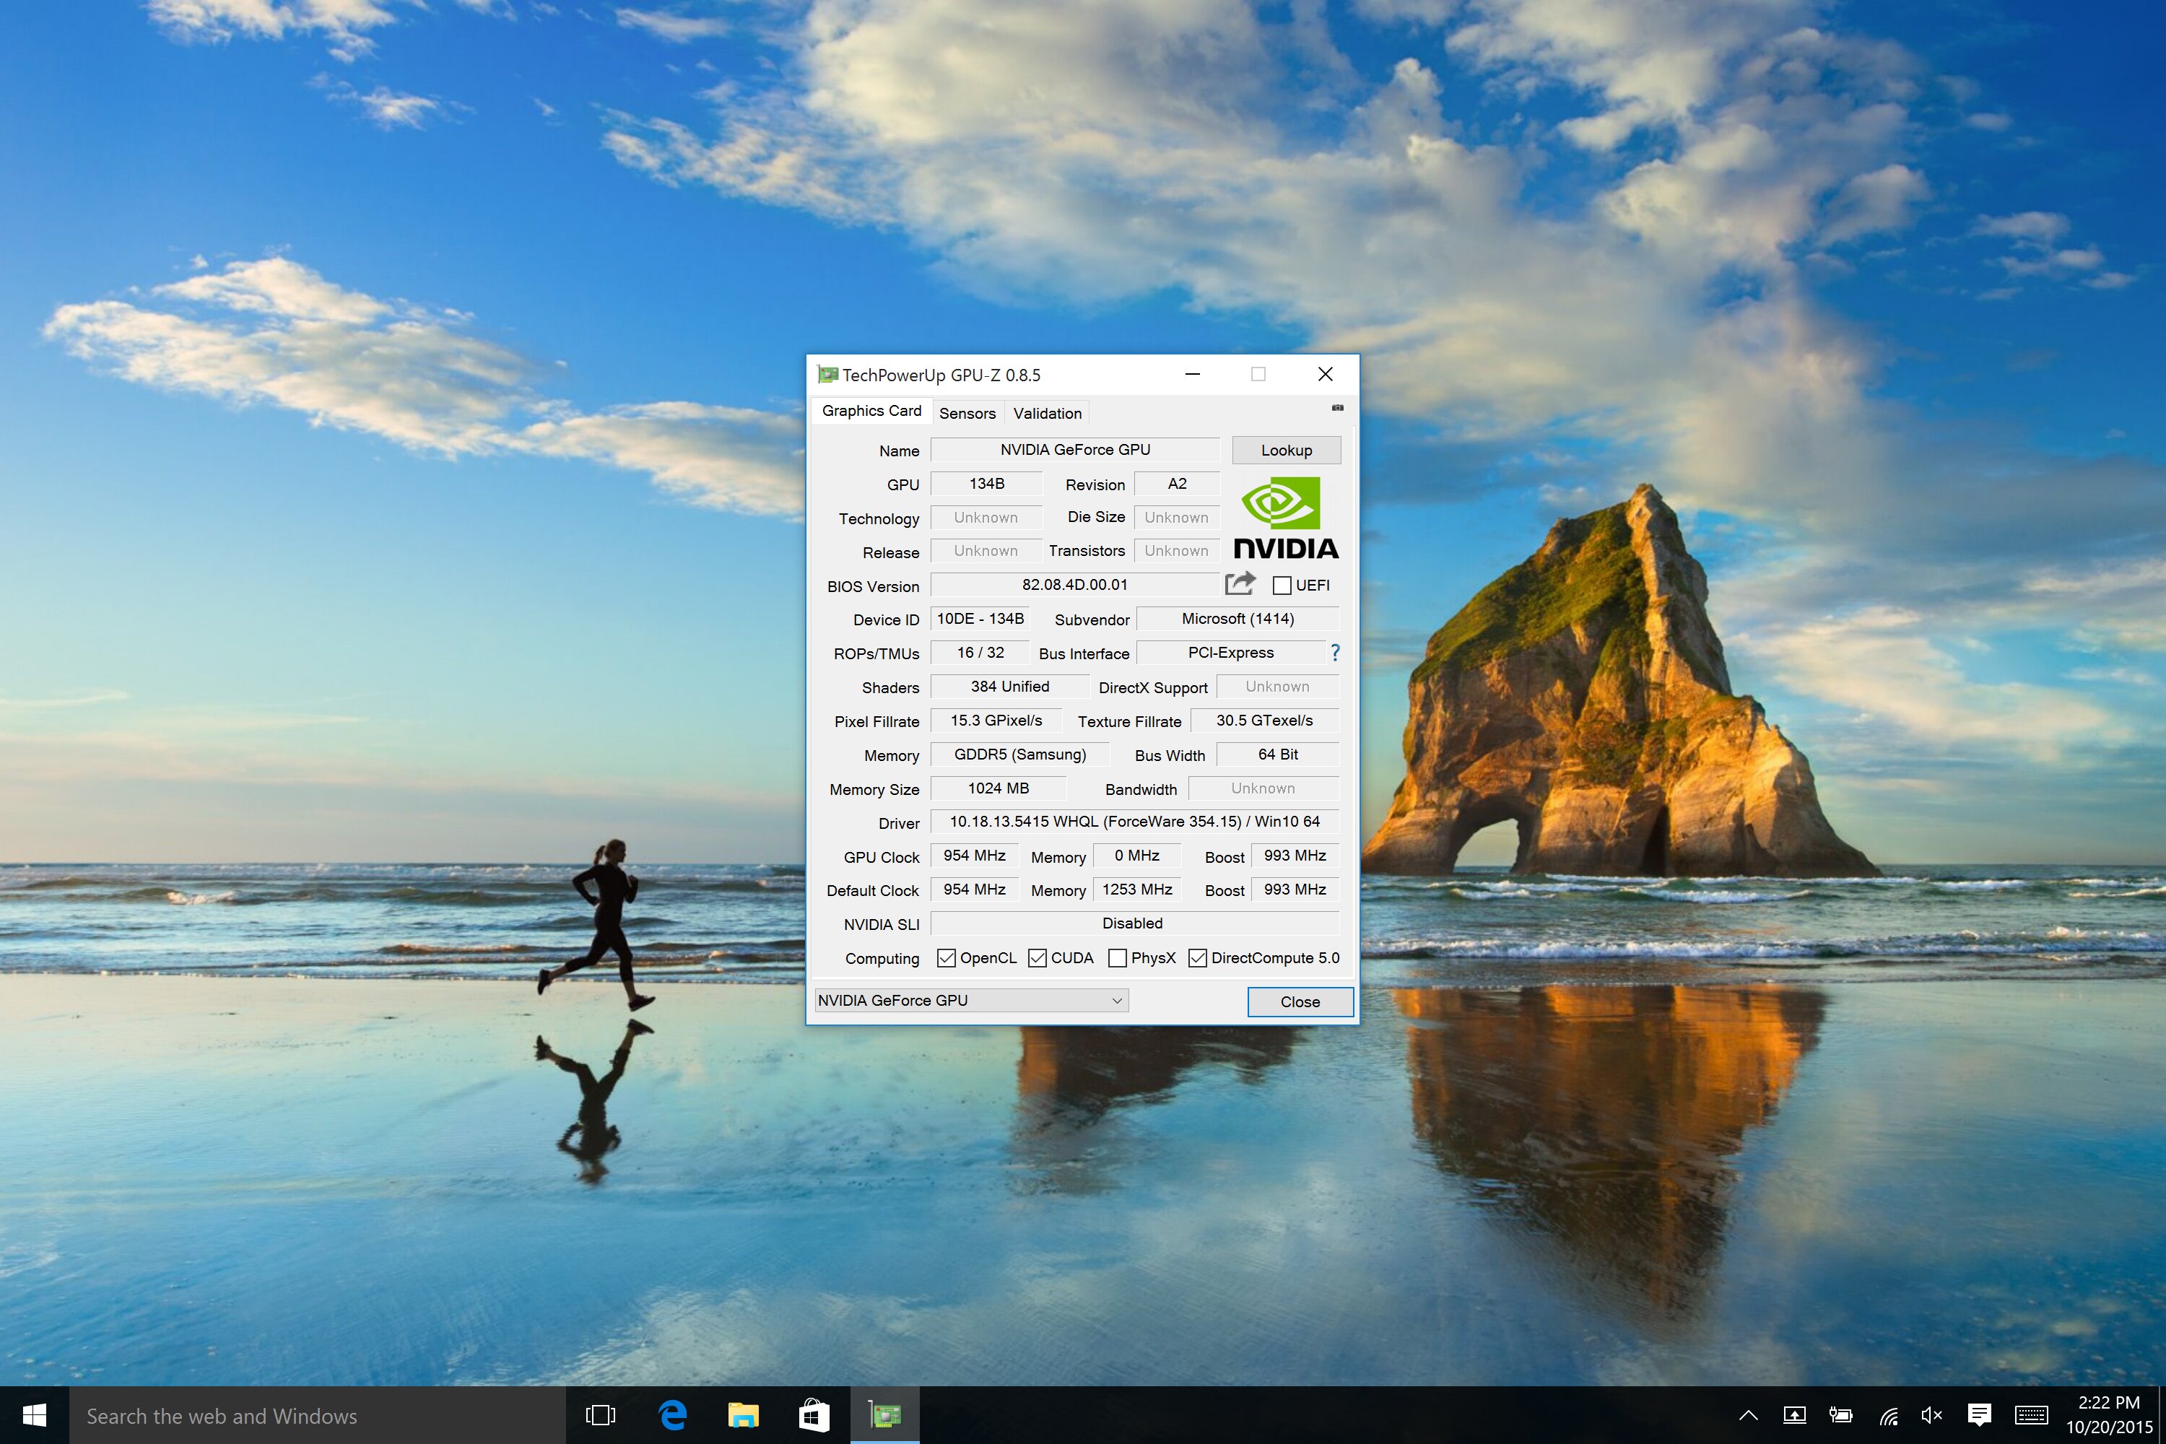Switch to the Sensors tab
Image resolution: width=2166 pixels, height=1444 pixels.
click(967, 412)
